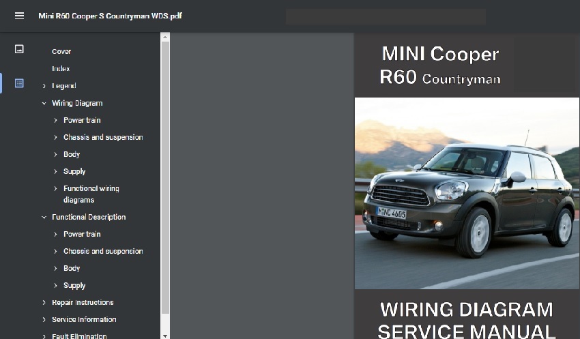The width and height of the screenshot is (580, 339).
Task: Go to Legend bookmark text
Action: click(x=64, y=86)
